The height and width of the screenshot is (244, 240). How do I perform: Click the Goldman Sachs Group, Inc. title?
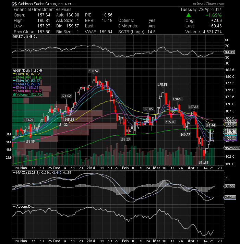41,4
